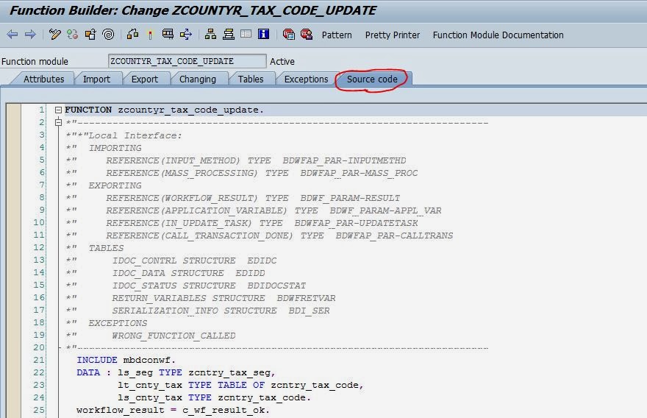This screenshot has height=418, width=647.
Task: Toggle Display/Change mode pencil icon
Action: 55,35
